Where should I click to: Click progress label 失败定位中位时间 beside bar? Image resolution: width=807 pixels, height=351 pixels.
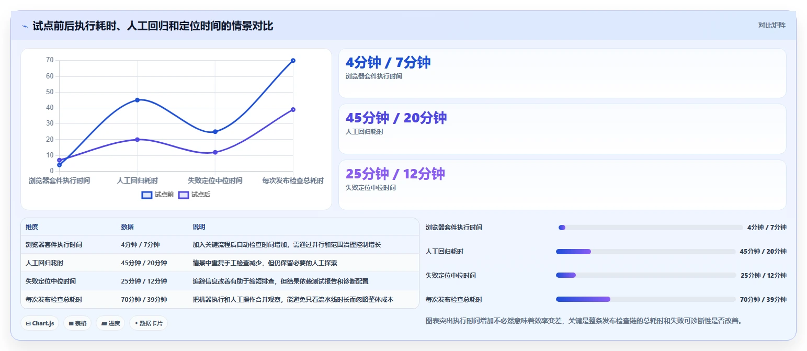click(451, 276)
